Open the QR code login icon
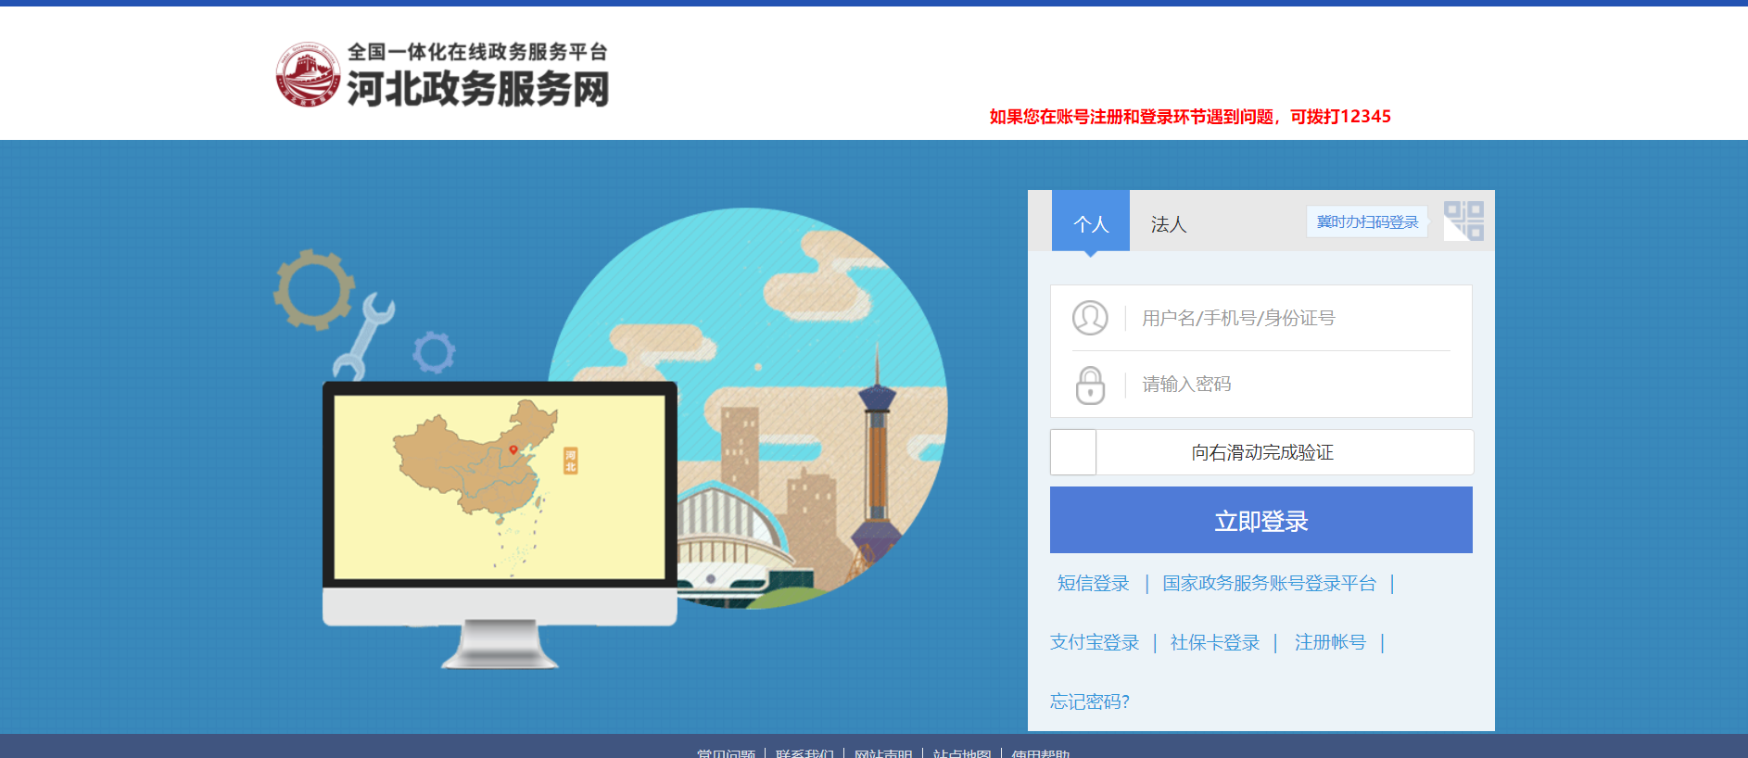Image resolution: width=1748 pixels, height=758 pixels. tap(1463, 221)
